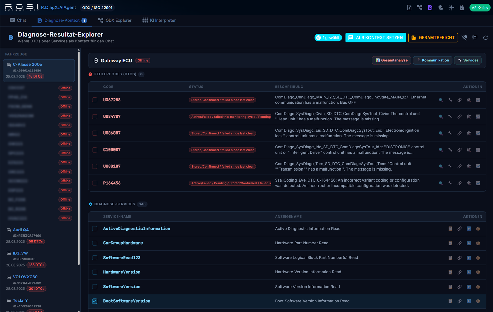Click package icon for BootSoftwareVersion
Viewport: 493px width, 312px height.
(x=478, y=301)
